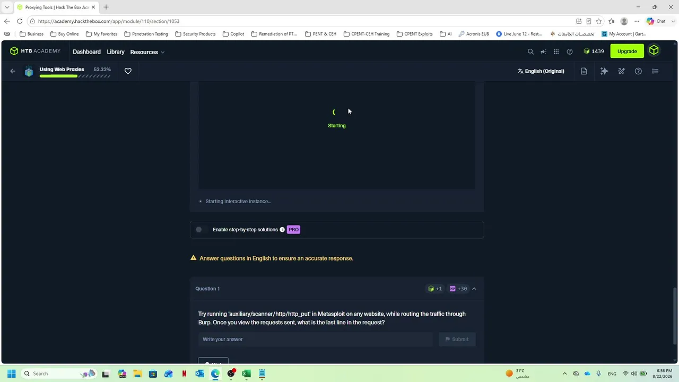Open the Penetration Testing bookmarks folder
The height and width of the screenshot is (382, 679).
(x=146, y=34)
